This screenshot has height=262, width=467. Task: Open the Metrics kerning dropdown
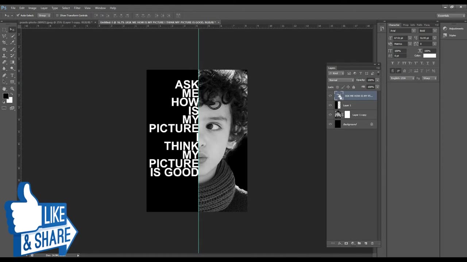pos(410,44)
